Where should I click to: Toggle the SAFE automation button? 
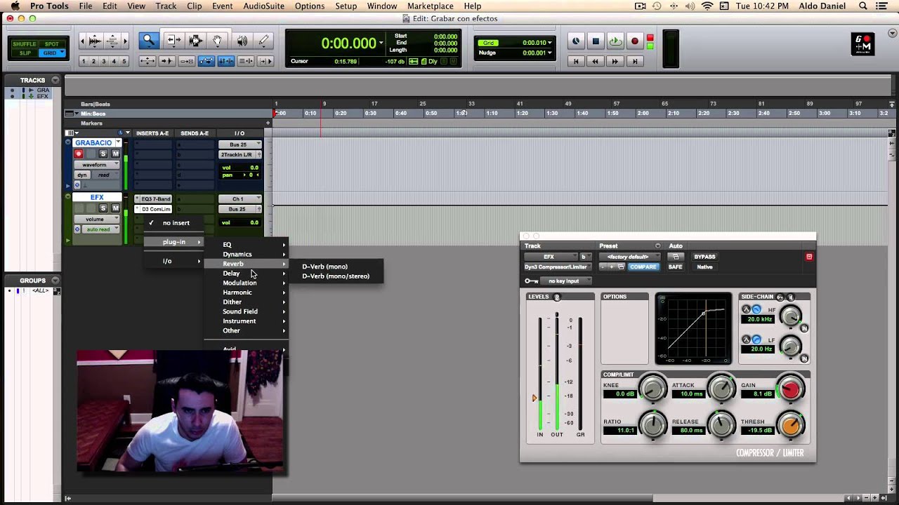(675, 267)
